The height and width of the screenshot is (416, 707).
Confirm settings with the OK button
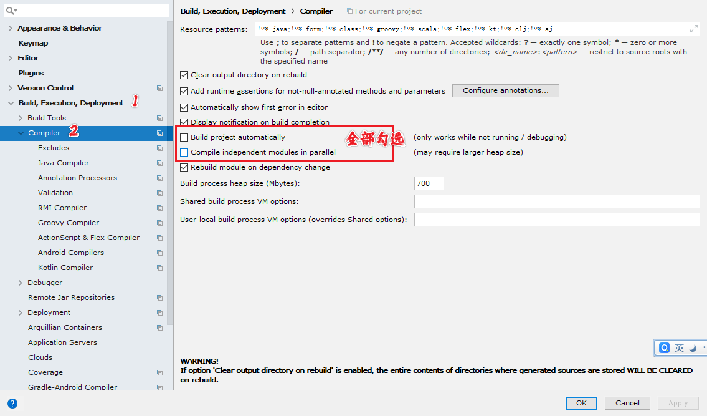(581, 403)
